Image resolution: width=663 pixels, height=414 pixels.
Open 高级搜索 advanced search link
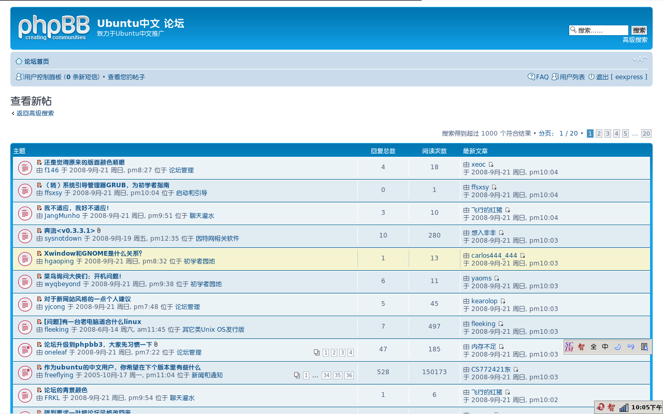point(635,40)
